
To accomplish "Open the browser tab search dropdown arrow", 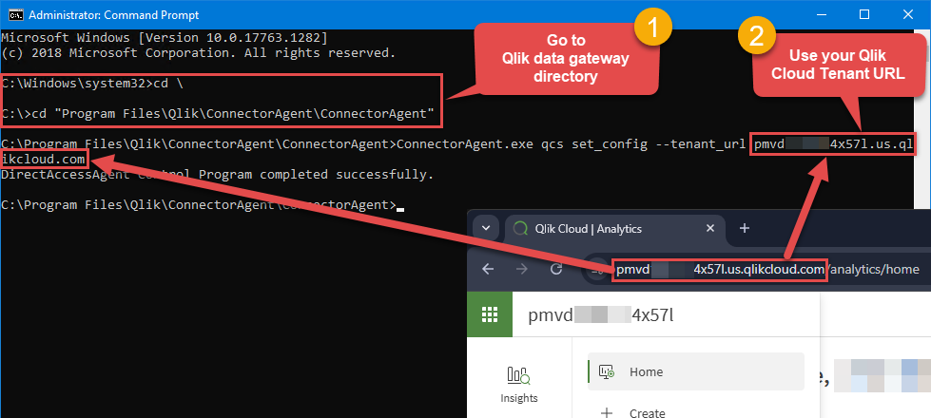I will pos(486,228).
